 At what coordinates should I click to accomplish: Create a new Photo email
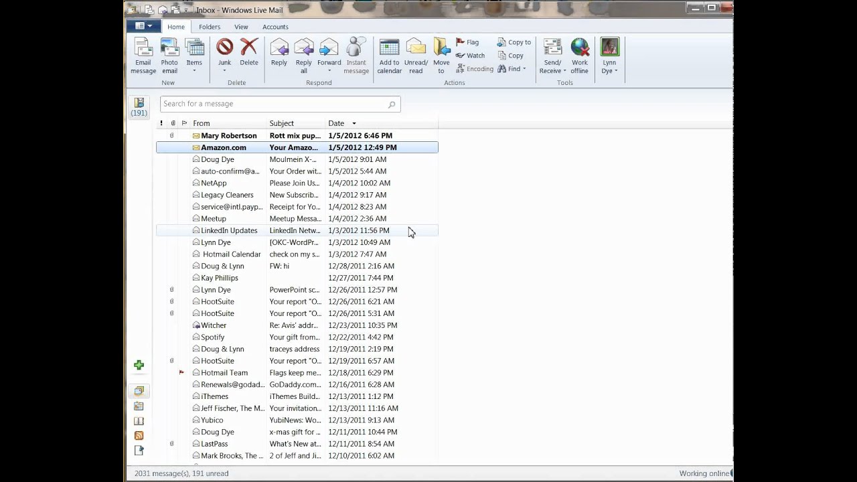(x=169, y=56)
